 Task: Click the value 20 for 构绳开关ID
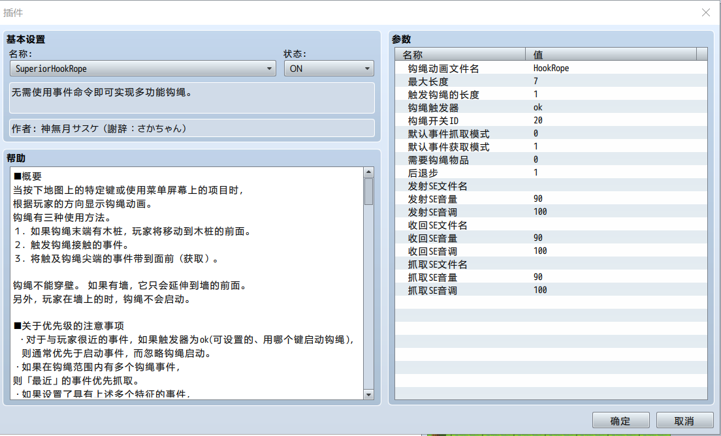[x=538, y=120]
